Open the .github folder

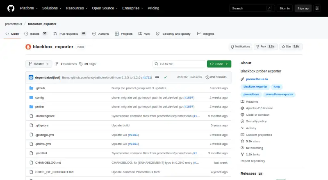pyautogui.click(x=40, y=88)
